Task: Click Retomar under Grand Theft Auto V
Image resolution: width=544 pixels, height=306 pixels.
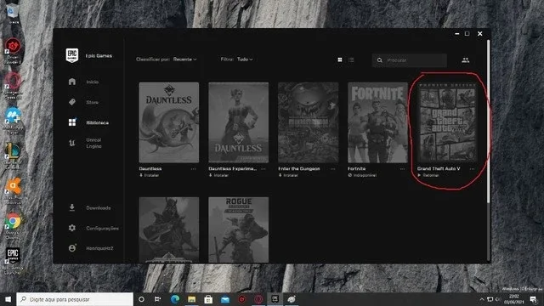Action: 428,175
